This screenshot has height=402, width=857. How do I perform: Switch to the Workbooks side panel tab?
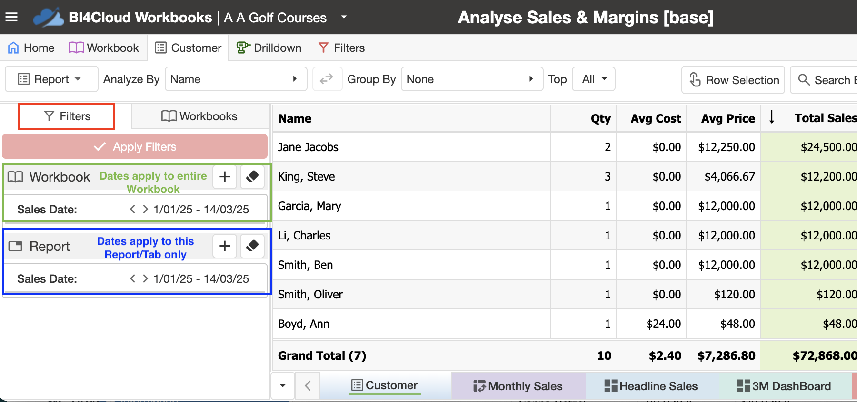[200, 116]
